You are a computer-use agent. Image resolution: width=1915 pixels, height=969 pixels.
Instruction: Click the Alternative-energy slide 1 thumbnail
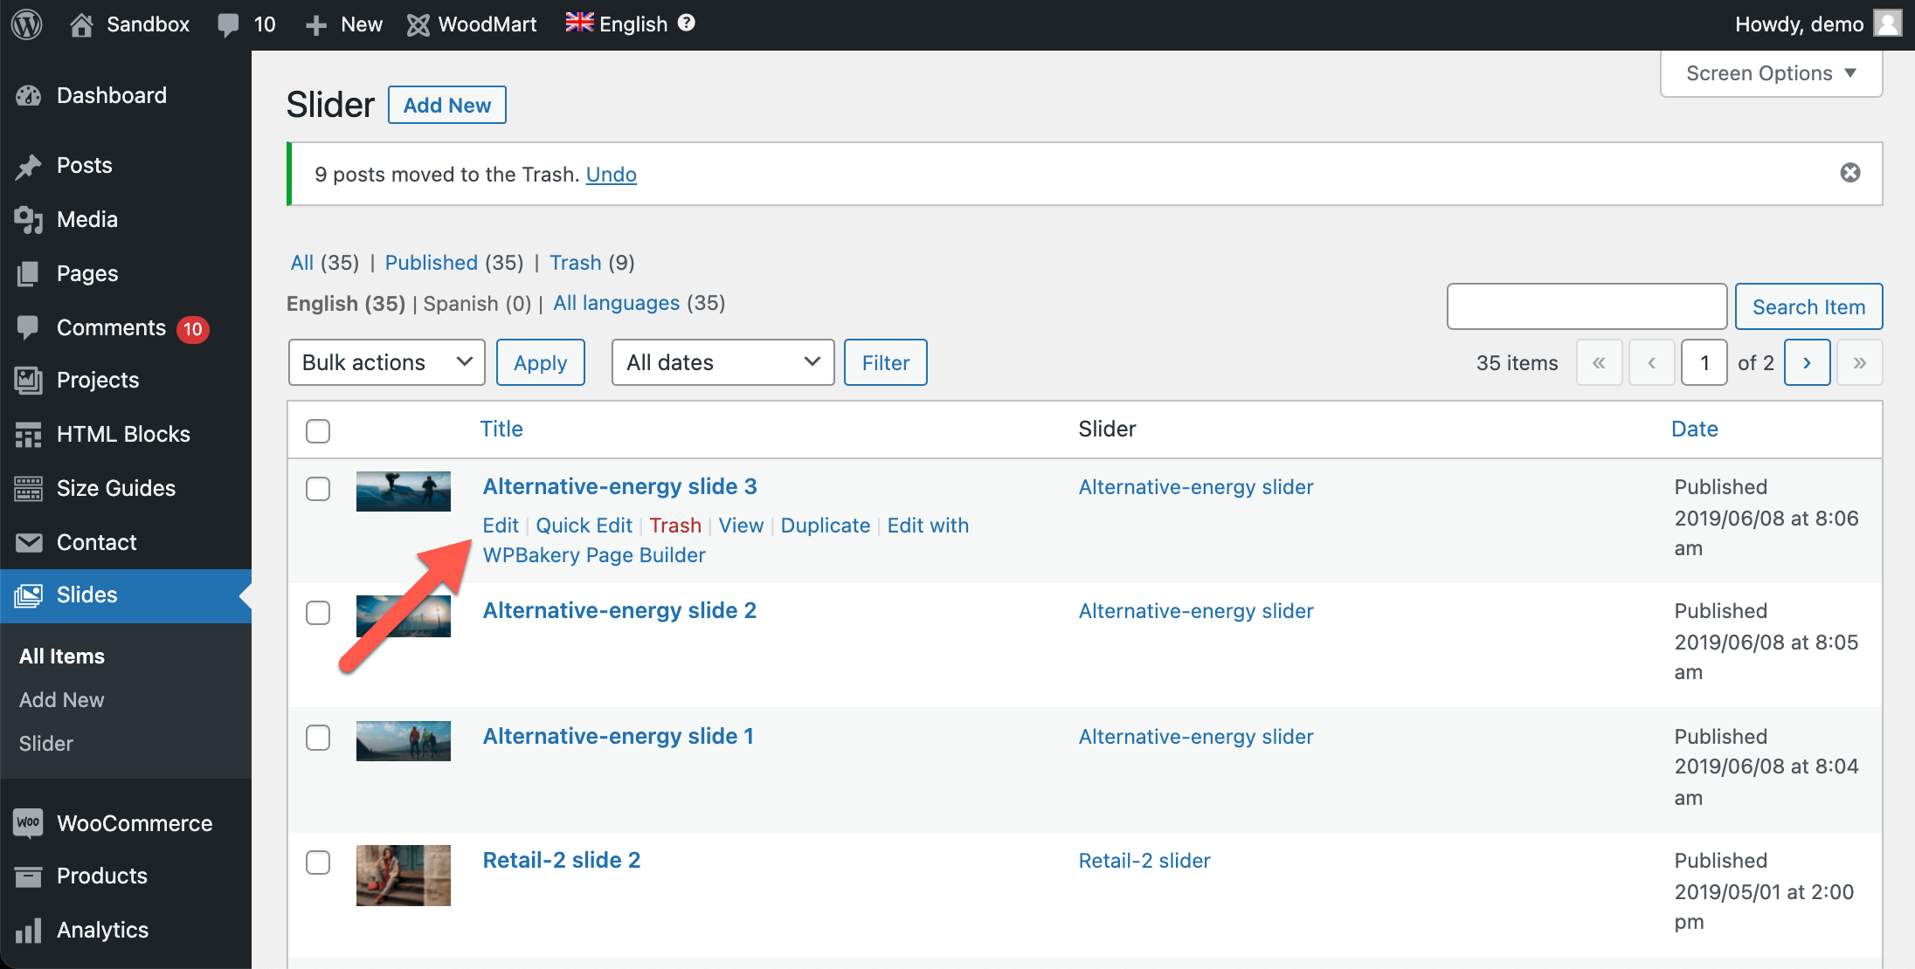point(404,741)
